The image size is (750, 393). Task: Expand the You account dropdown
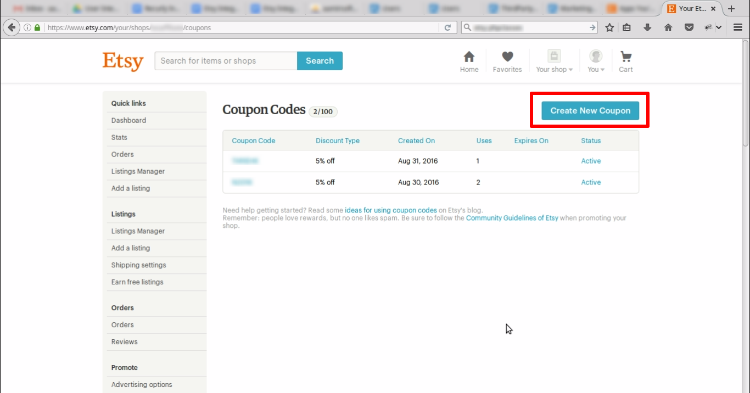(596, 61)
